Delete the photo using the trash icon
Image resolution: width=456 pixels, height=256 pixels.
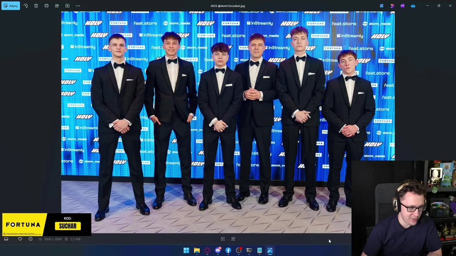coord(36,6)
